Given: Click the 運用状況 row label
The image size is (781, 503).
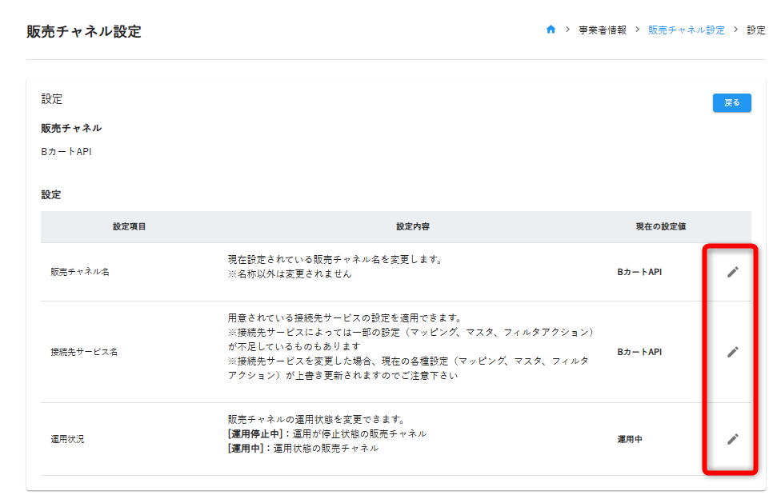Looking at the screenshot, I should click(67, 439).
